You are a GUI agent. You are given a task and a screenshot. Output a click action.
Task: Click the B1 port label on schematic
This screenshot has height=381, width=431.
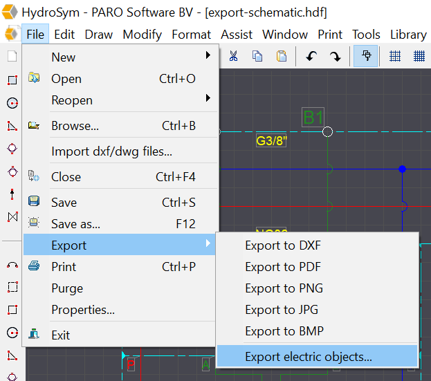pyautogui.click(x=313, y=118)
